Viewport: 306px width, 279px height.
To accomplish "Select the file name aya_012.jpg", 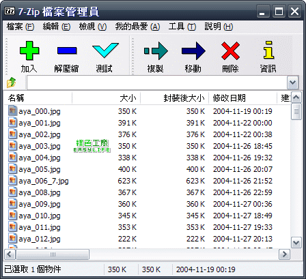I will click(40, 239).
